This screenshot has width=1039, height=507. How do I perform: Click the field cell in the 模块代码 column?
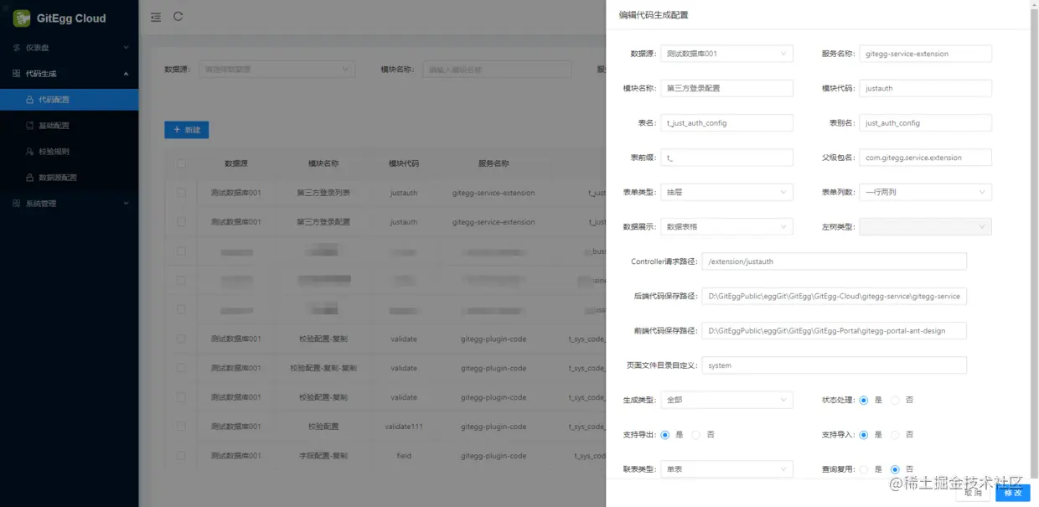[x=404, y=456]
